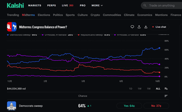This screenshot has width=182, height=112.
Task: Click the Democrats sweep Capitol thumbnail
Action: click(x=12, y=106)
